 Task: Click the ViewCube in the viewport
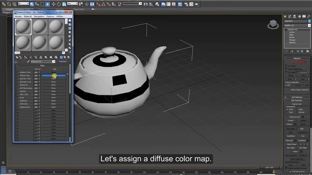[273, 24]
